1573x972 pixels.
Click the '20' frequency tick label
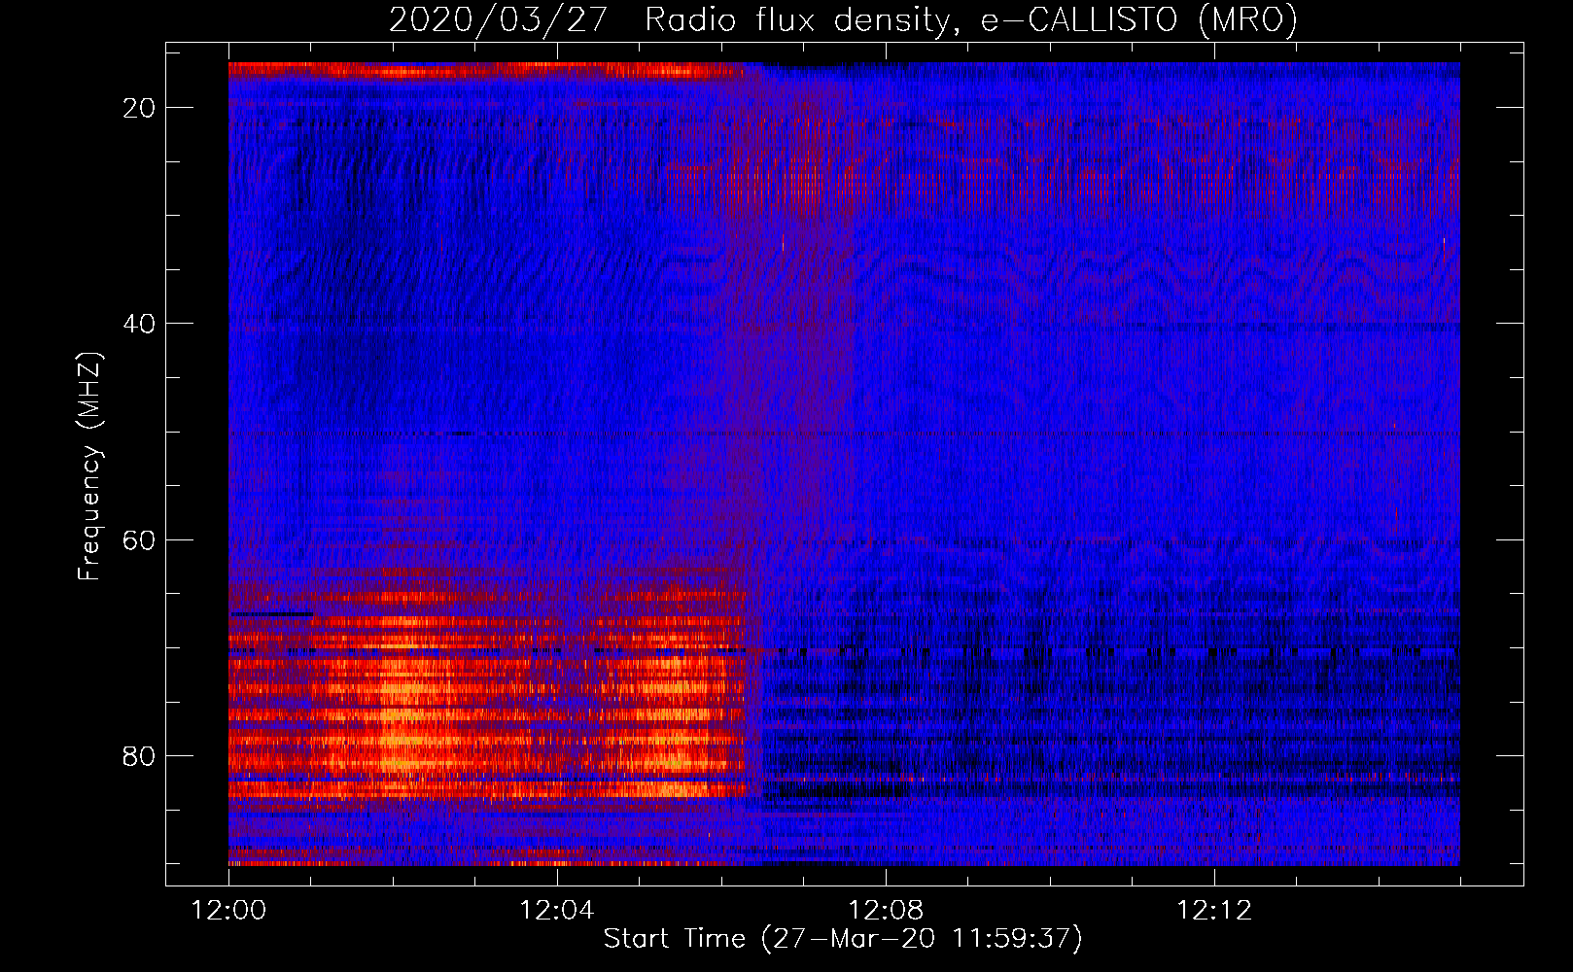[140, 108]
